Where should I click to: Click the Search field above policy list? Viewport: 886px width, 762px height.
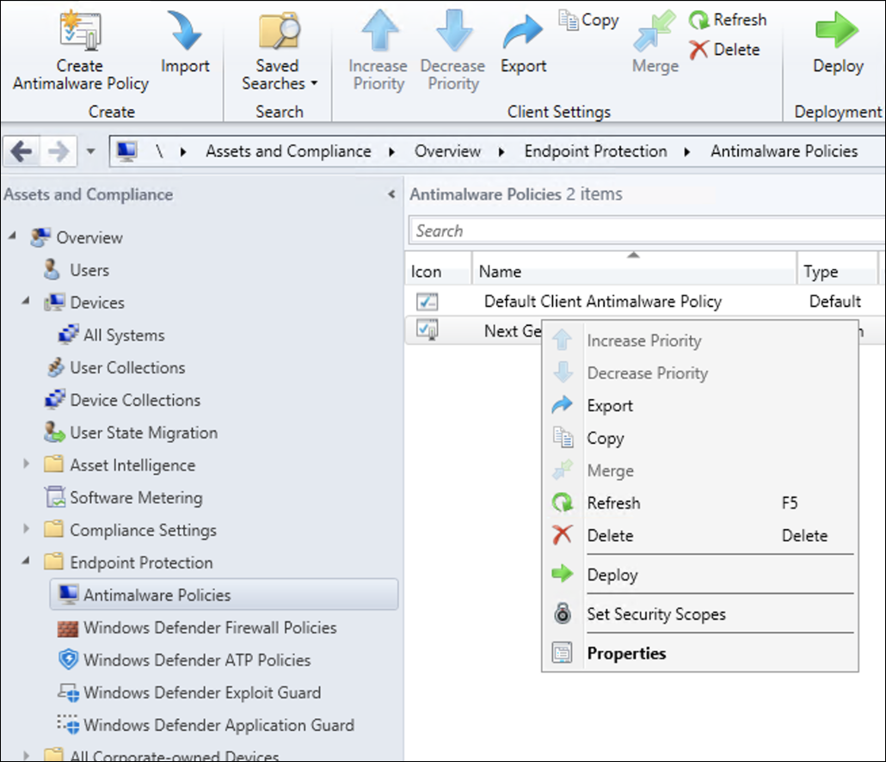click(645, 230)
